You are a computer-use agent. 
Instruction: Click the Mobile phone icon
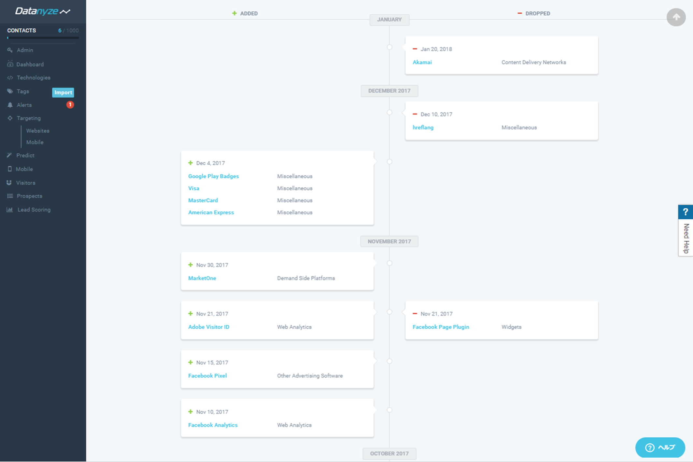pyautogui.click(x=10, y=169)
